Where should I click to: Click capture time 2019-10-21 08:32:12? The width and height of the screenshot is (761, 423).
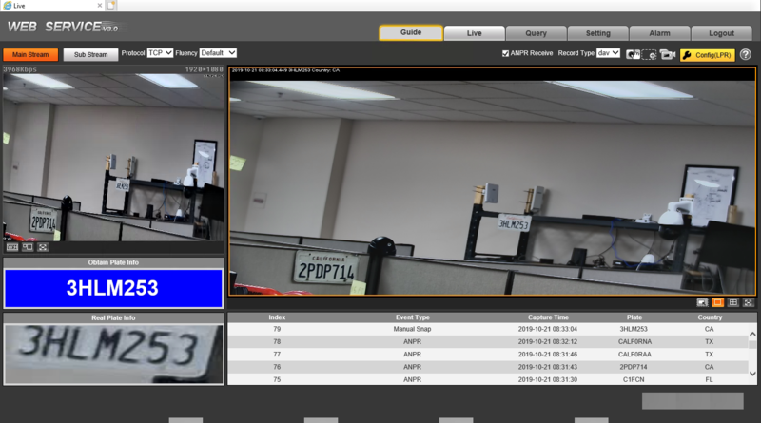(x=548, y=341)
